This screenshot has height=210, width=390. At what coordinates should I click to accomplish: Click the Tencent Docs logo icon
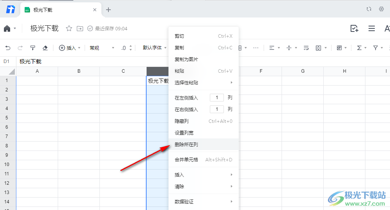(11, 10)
